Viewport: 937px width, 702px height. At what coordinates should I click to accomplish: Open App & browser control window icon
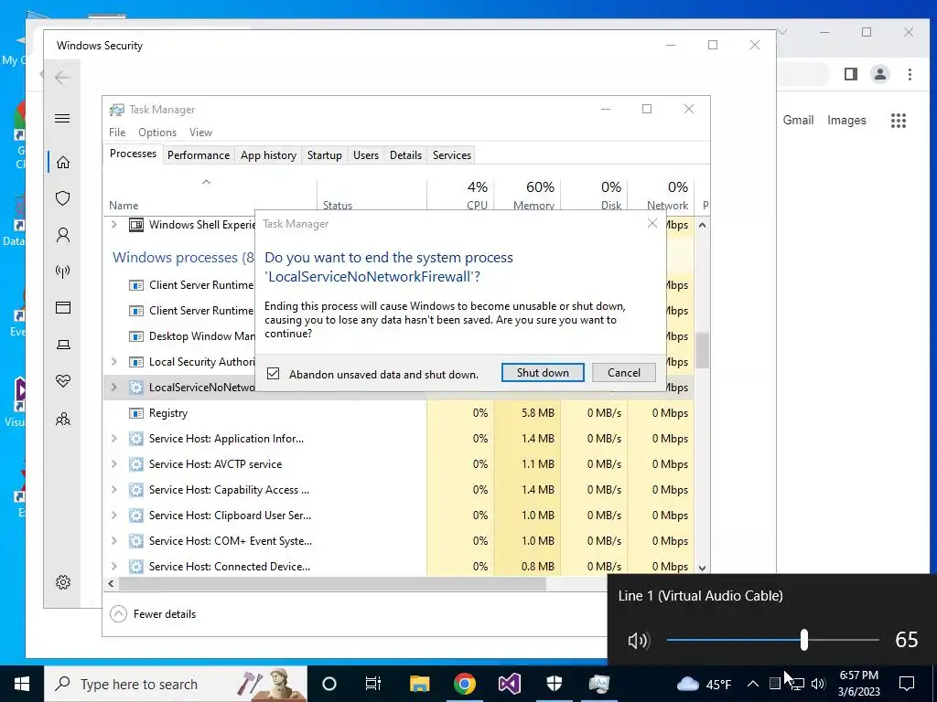(63, 307)
